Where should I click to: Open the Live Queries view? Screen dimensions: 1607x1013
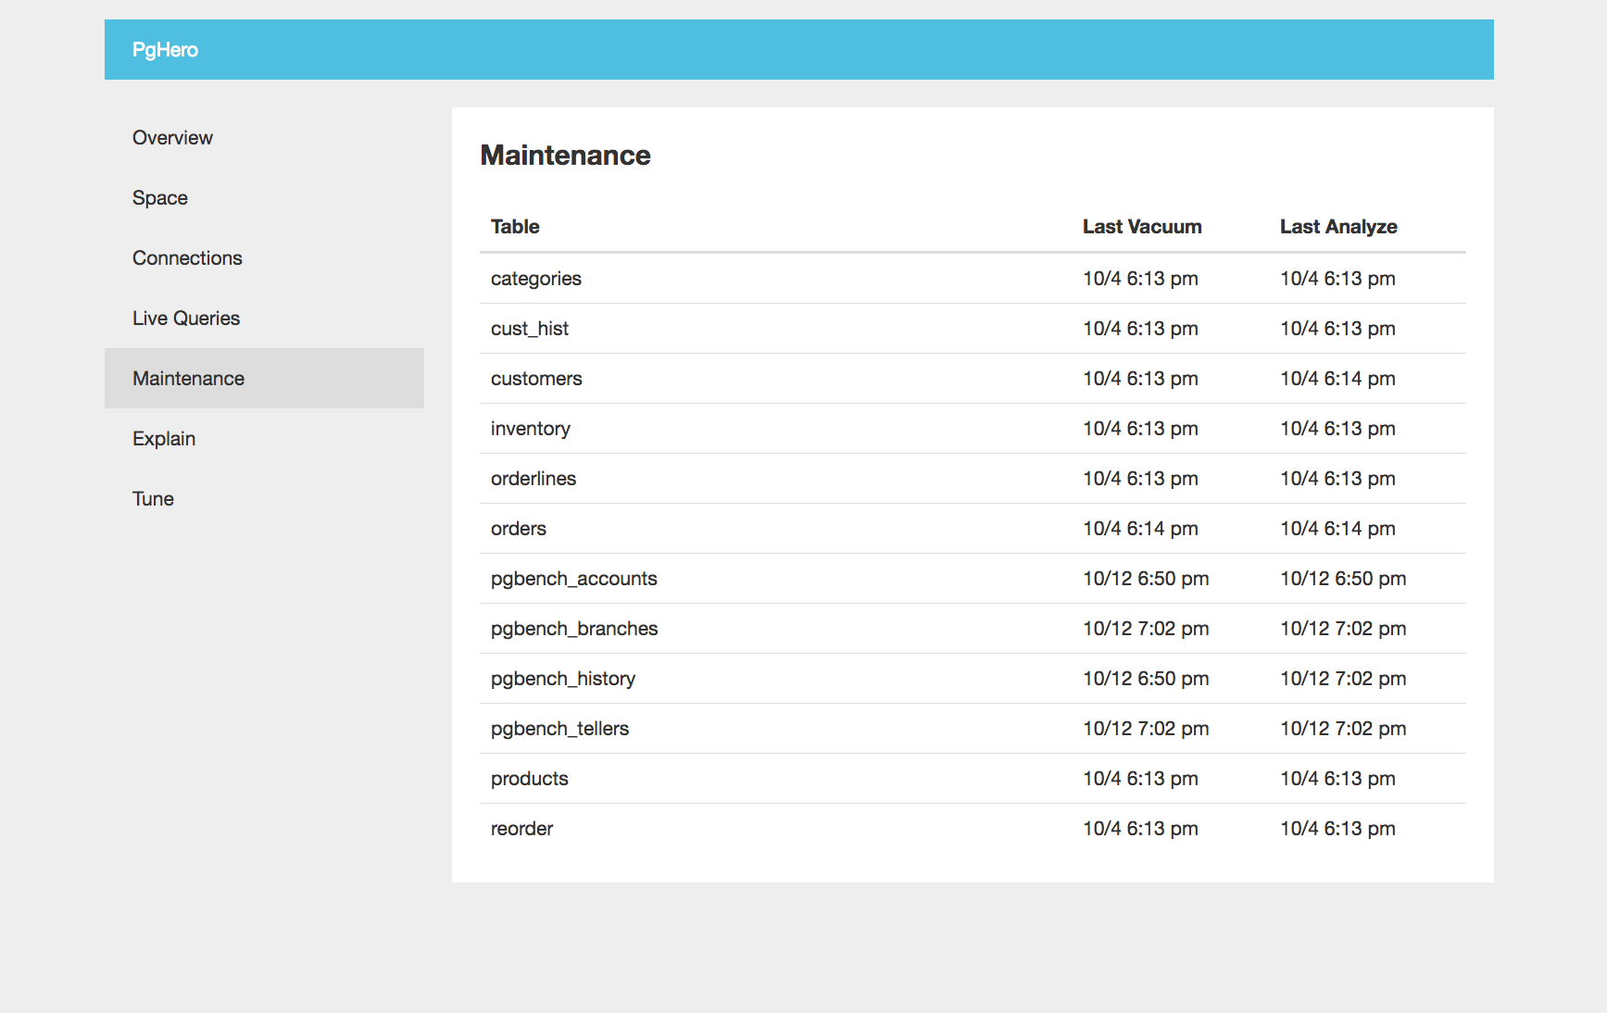(186, 318)
